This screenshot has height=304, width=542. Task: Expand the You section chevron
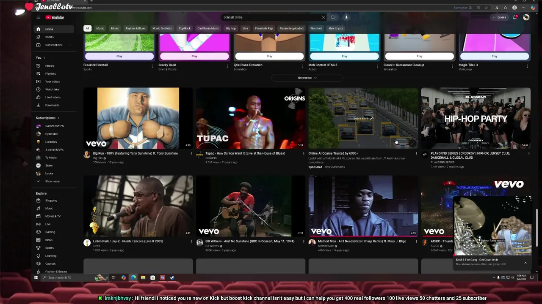click(44, 58)
